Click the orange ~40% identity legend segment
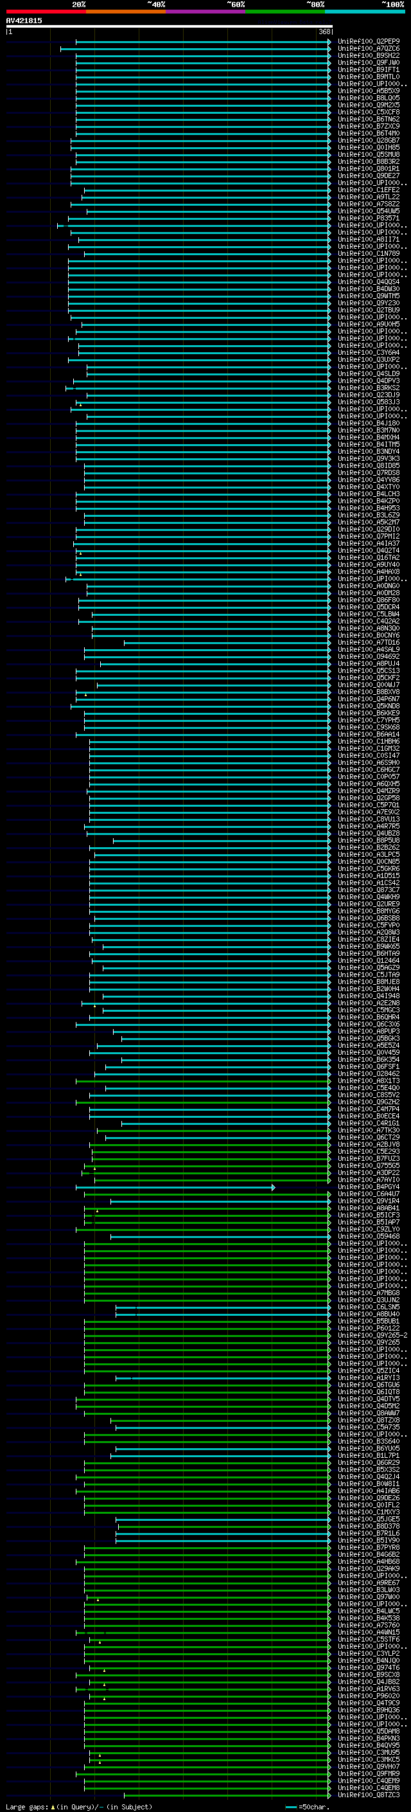The width and height of the screenshot is (411, 1812). 126,12
